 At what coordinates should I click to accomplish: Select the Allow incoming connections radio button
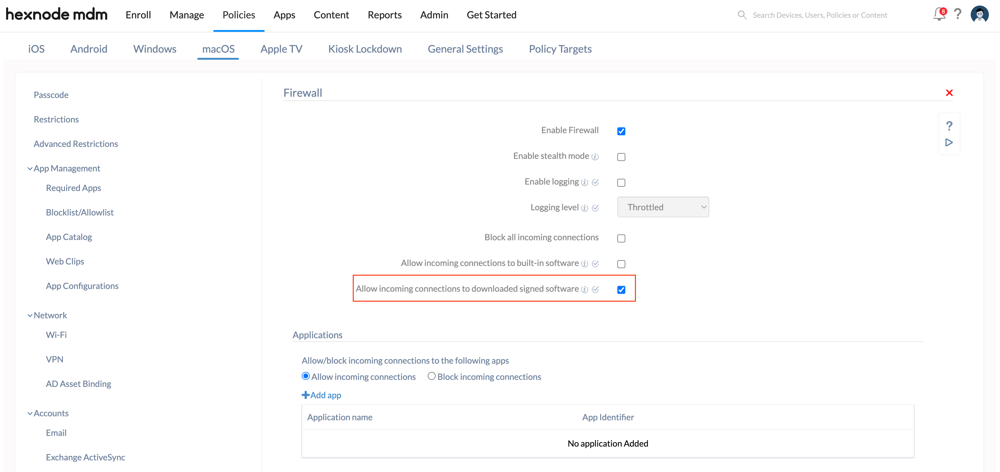pos(305,376)
